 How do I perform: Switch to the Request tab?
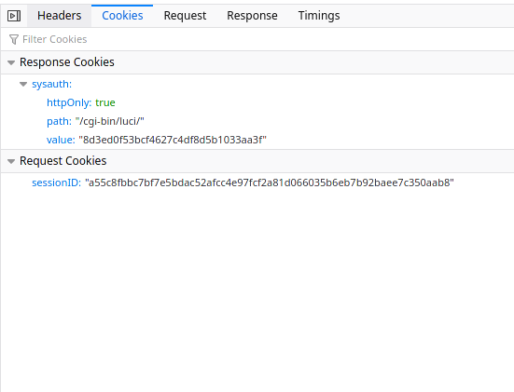[x=185, y=16]
